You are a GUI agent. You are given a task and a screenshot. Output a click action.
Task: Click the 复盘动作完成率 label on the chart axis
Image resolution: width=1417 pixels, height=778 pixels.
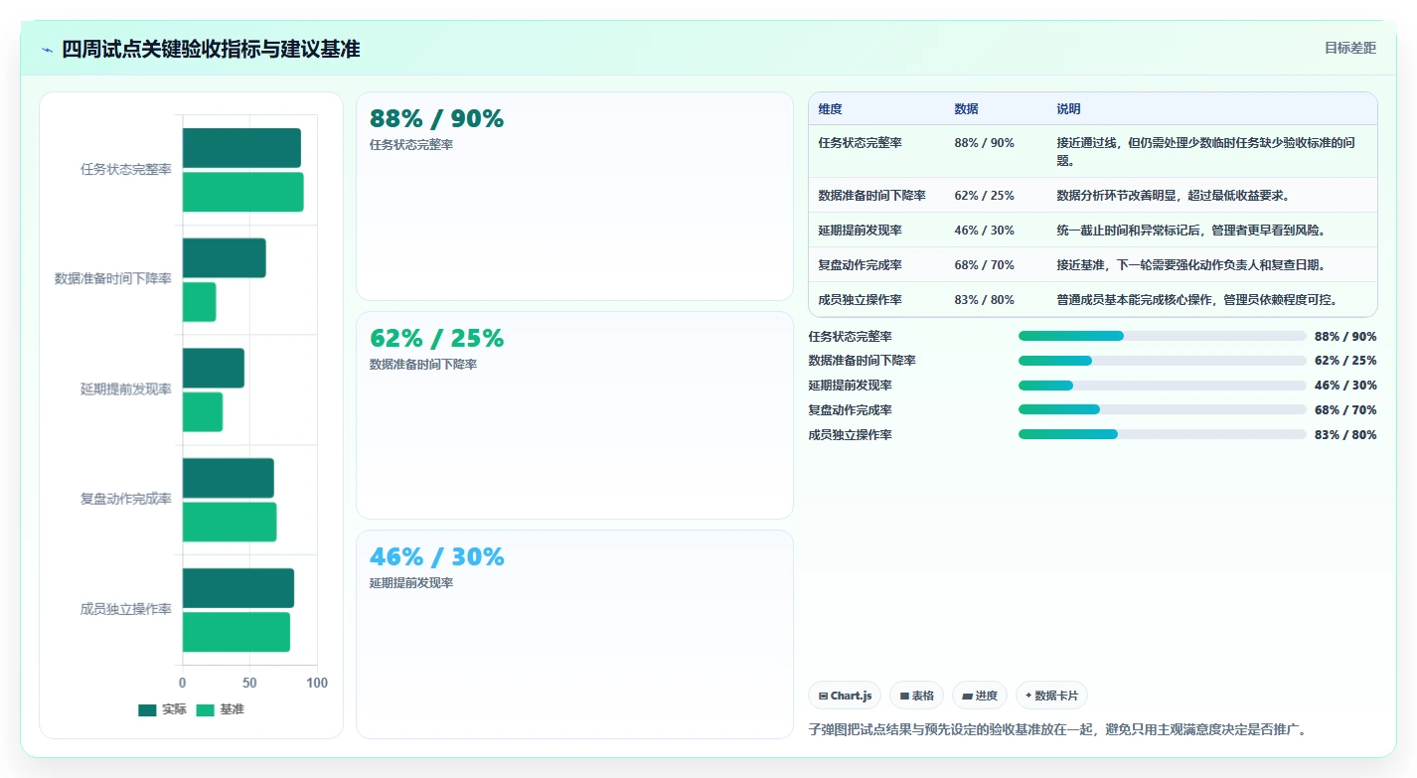126,499
